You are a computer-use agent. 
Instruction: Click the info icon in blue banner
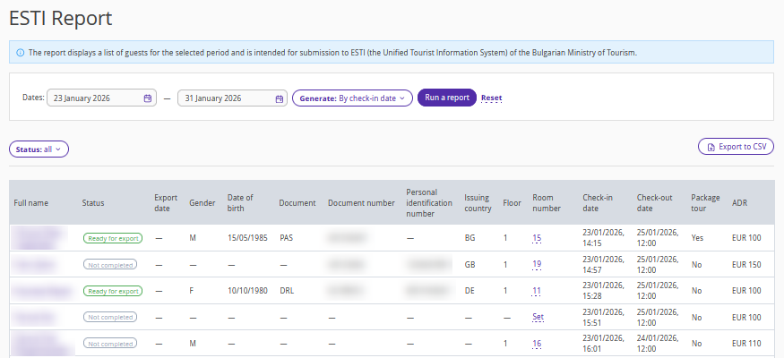pos(21,53)
